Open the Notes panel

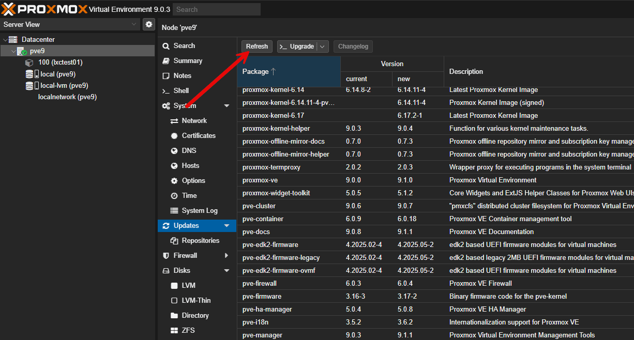165,75
